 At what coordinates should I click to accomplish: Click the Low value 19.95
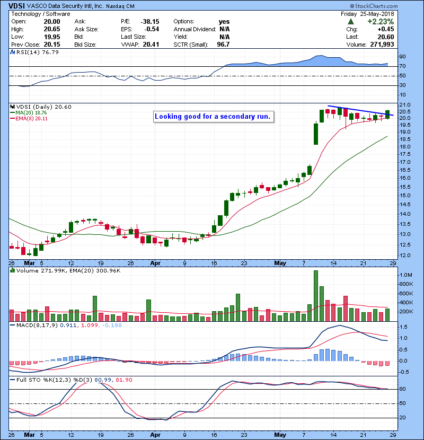click(x=52, y=37)
